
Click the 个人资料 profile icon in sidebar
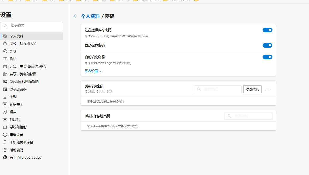(x=5, y=36)
